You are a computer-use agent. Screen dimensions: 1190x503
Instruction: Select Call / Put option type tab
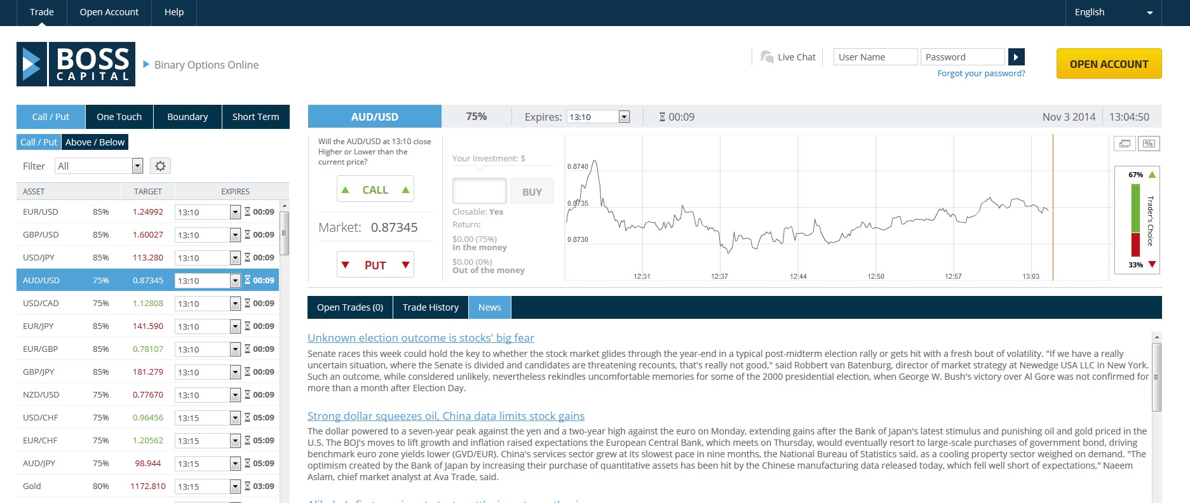click(x=51, y=117)
